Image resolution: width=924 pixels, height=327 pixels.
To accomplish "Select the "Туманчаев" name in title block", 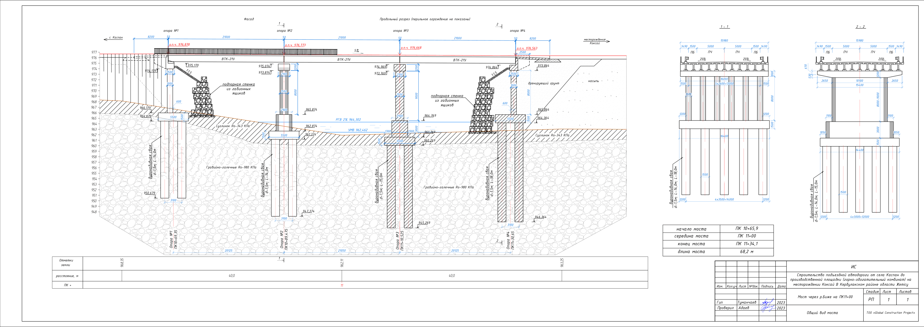I will pos(747,302).
